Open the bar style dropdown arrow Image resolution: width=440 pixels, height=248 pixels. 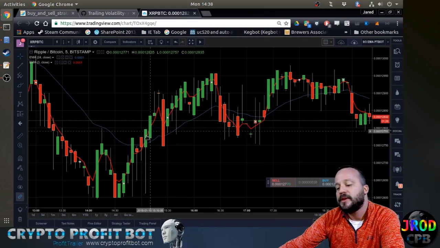86,42
